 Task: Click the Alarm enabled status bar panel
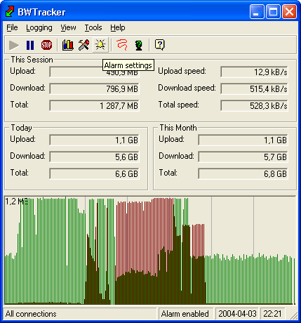click(x=186, y=314)
